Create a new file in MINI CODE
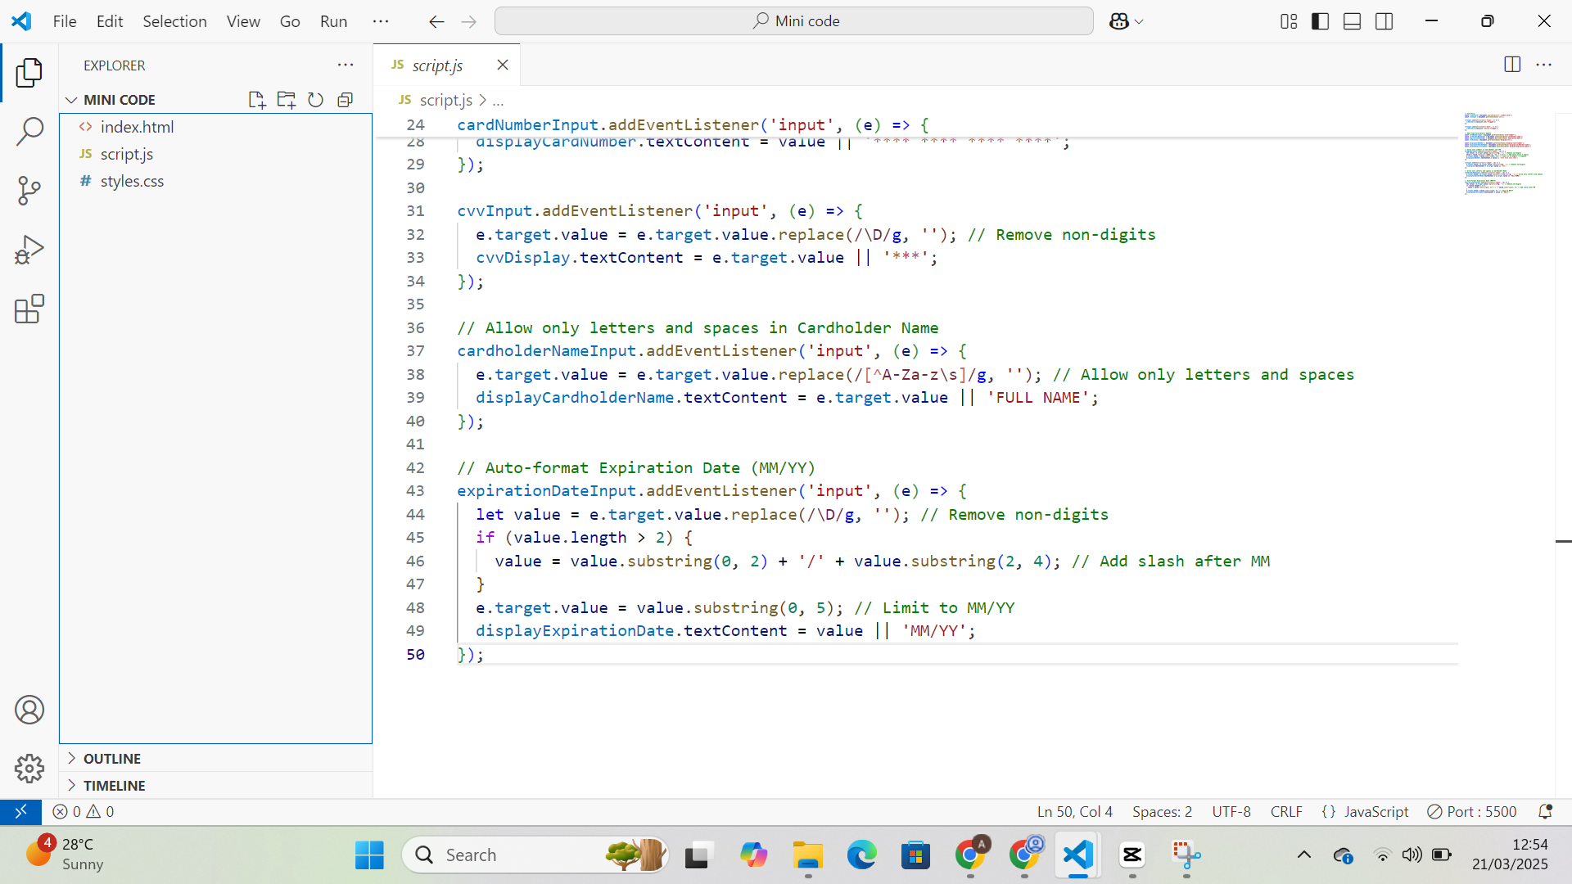Viewport: 1572px width, 884px height. tap(256, 99)
